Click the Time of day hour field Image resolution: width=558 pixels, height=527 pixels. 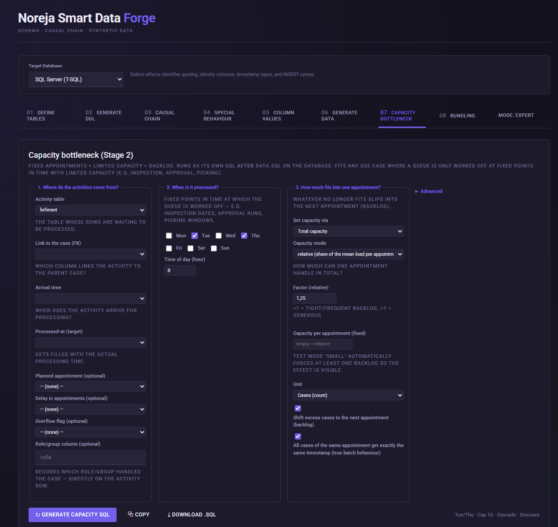point(180,270)
